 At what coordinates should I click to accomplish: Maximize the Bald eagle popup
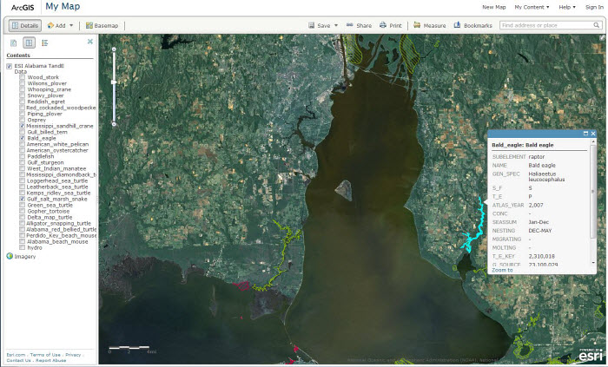585,134
